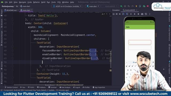
Task: Open App Inspection tool window
Action: [99, 87]
